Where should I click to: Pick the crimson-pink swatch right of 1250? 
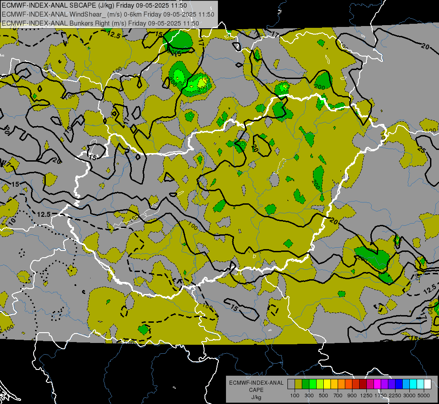click(370, 384)
